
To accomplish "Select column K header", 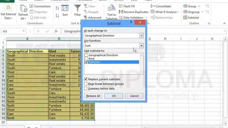I will 212,39.
